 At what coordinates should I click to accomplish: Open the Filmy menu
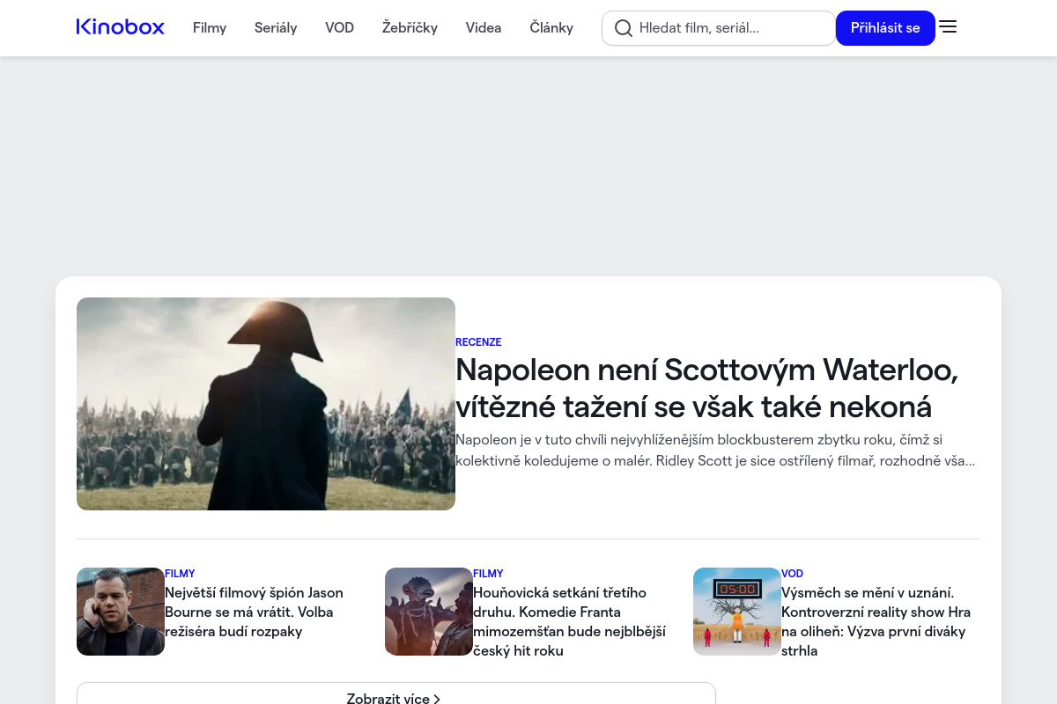click(x=210, y=28)
